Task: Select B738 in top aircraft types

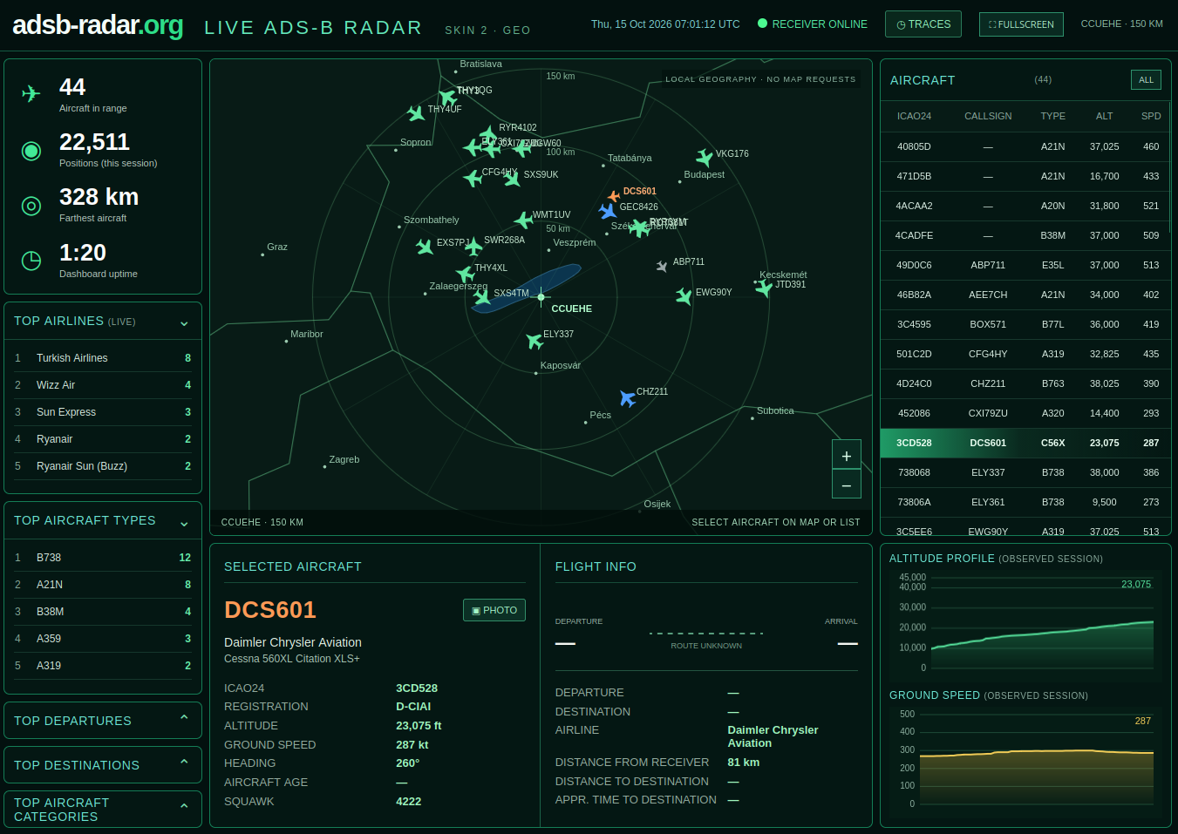Action: [103, 558]
